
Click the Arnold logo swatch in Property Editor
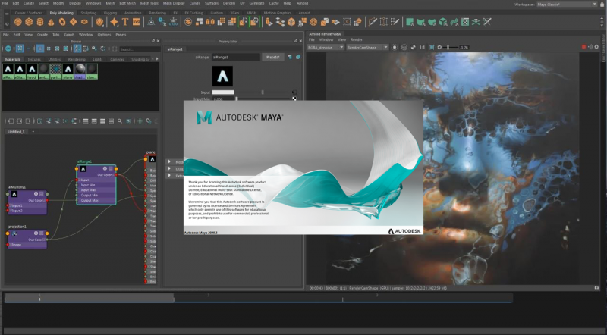pos(222,76)
